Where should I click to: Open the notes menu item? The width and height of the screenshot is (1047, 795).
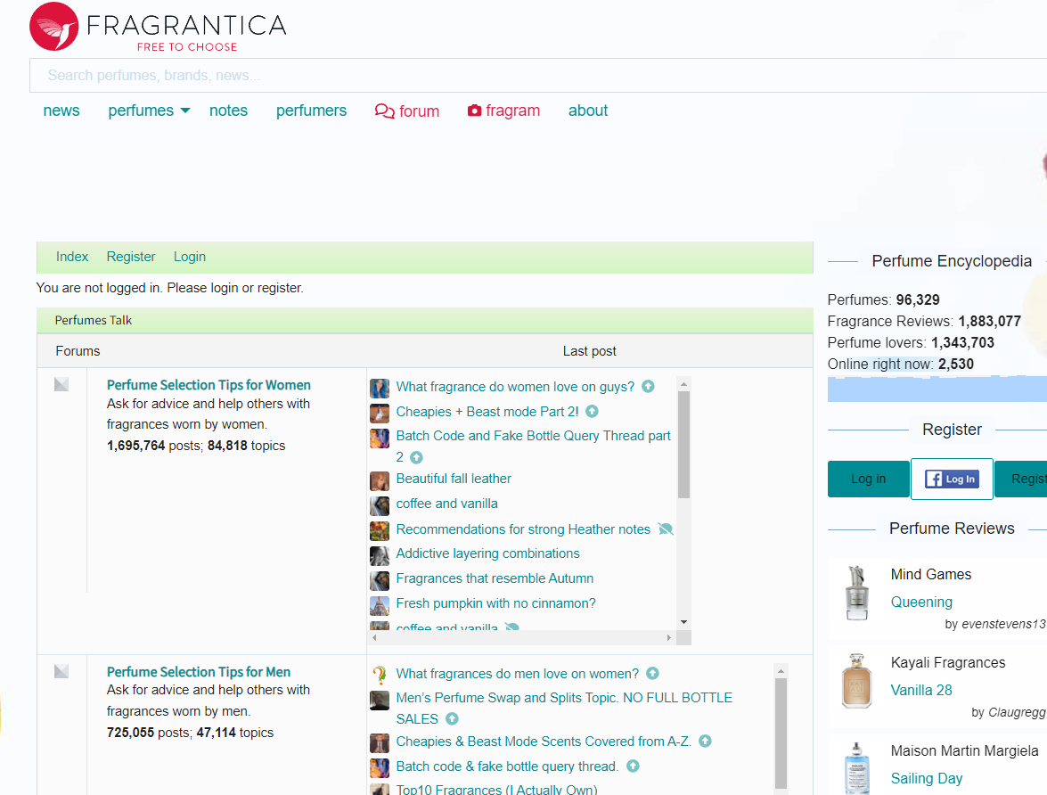(228, 111)
